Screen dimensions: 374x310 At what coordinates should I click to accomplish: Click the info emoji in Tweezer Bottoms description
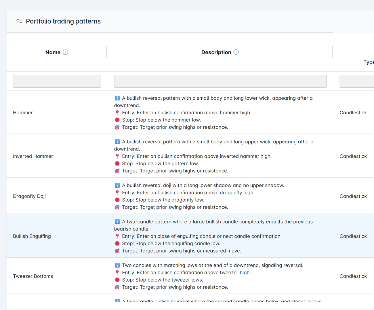coord(117,265)
